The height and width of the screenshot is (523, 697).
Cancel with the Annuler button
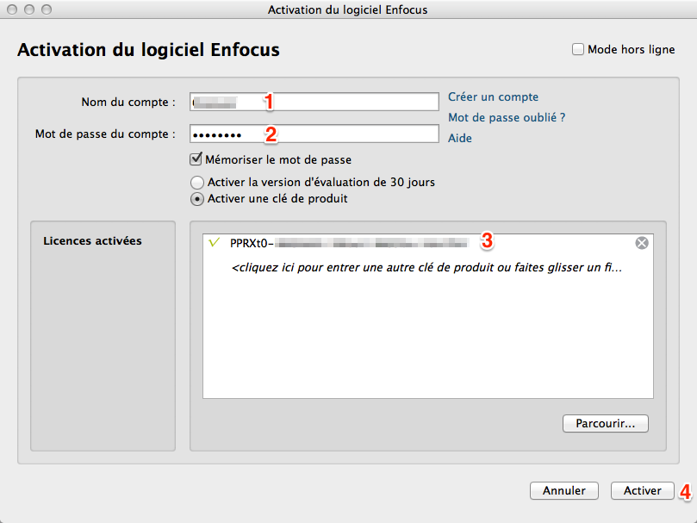(x=564, y=490)
